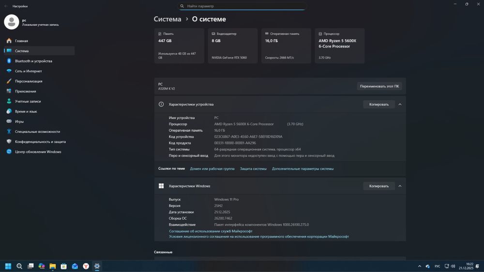
Task: Open Дополнительные параметры системы link
Action: tap(302, 168)
